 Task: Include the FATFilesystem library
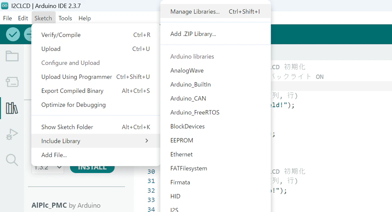tap(215, 168)
